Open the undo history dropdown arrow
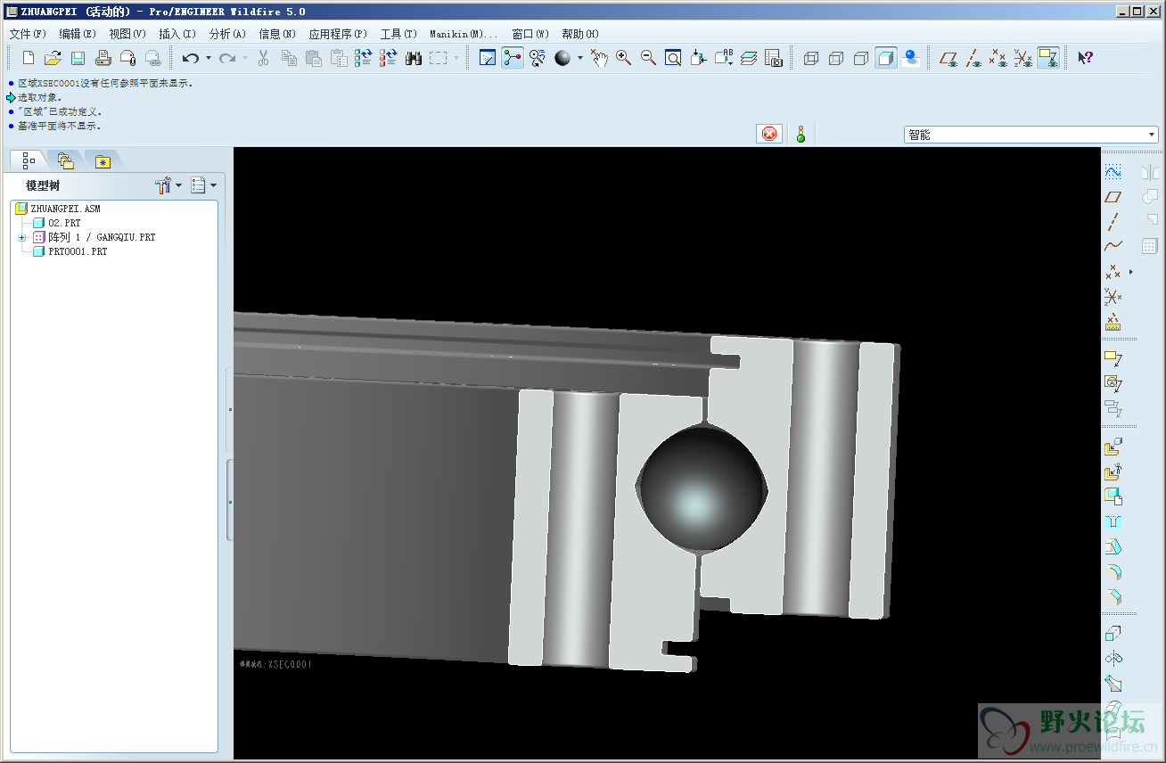Viewport: 1166px width, 763px height. click(x=208, y=58)
